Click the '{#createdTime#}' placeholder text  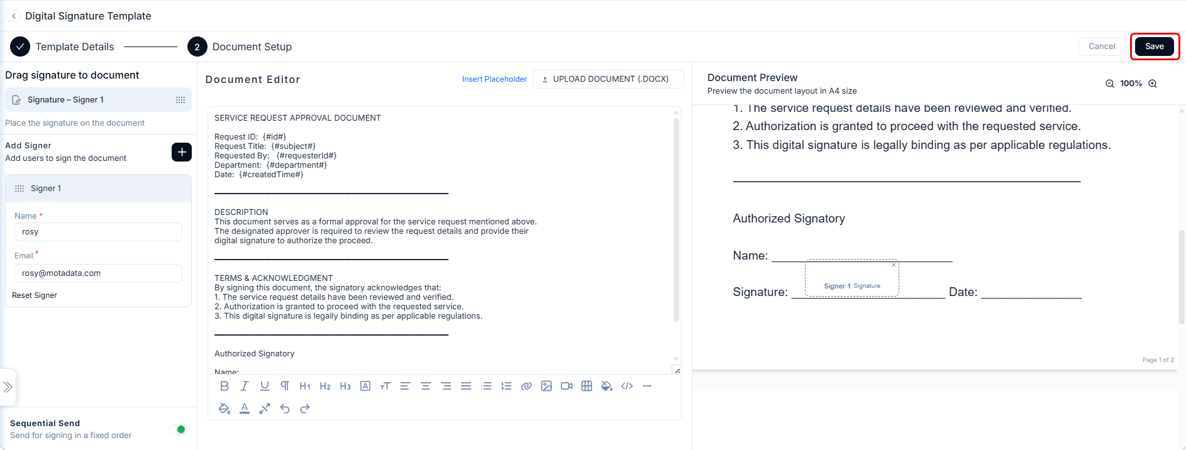271,175
